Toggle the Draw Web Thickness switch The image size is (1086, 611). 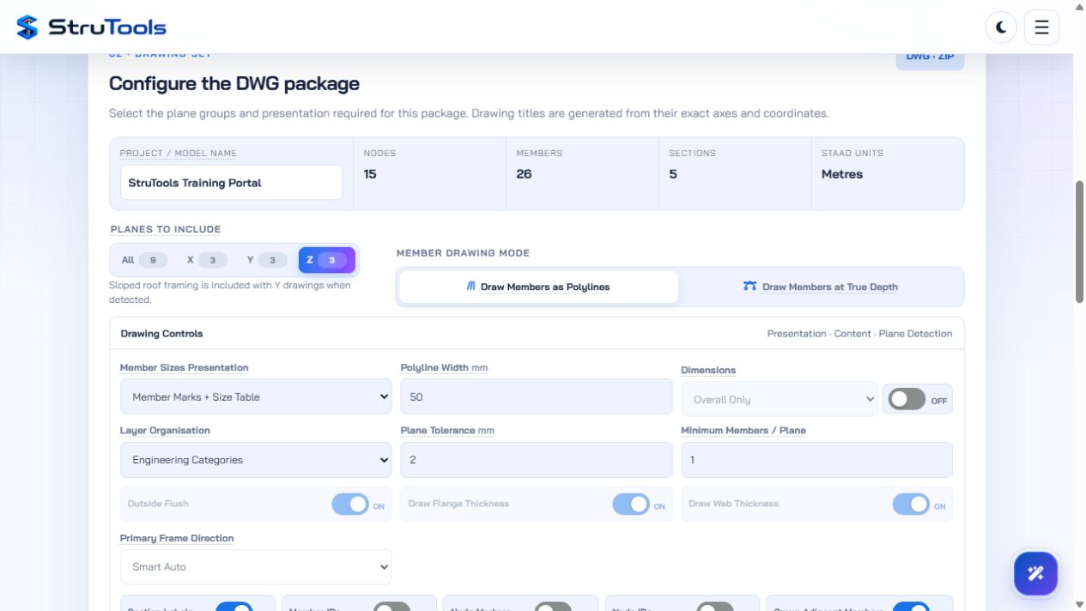911,505
